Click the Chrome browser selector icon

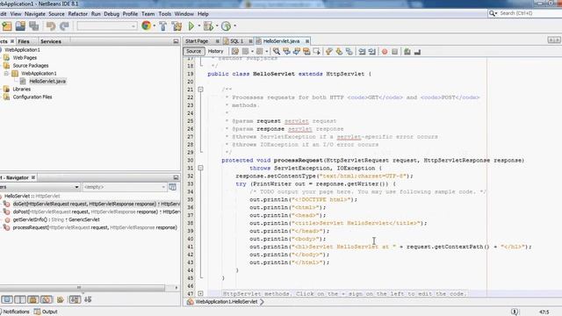tap(146, 25)
